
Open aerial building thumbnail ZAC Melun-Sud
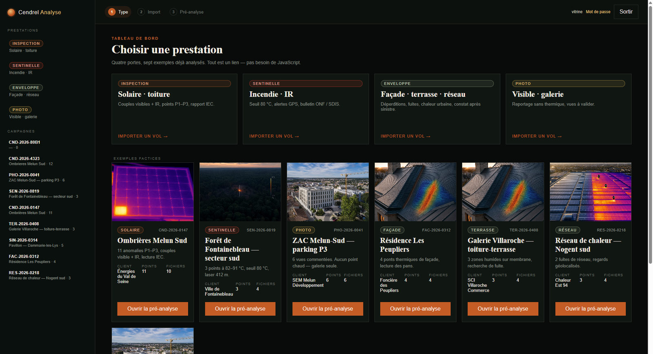point(328,192)
